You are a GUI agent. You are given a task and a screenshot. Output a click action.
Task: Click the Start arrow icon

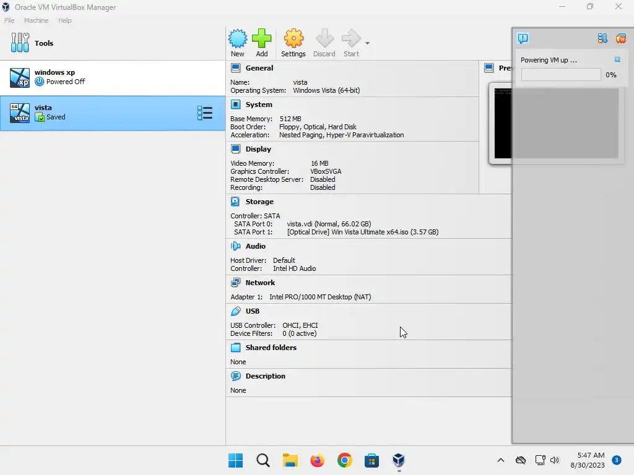(x=351, y=38)
